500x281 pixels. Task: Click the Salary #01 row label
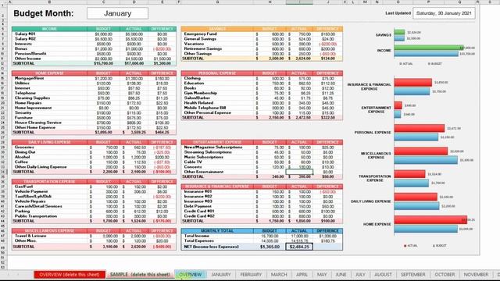[x=25, y=34]
